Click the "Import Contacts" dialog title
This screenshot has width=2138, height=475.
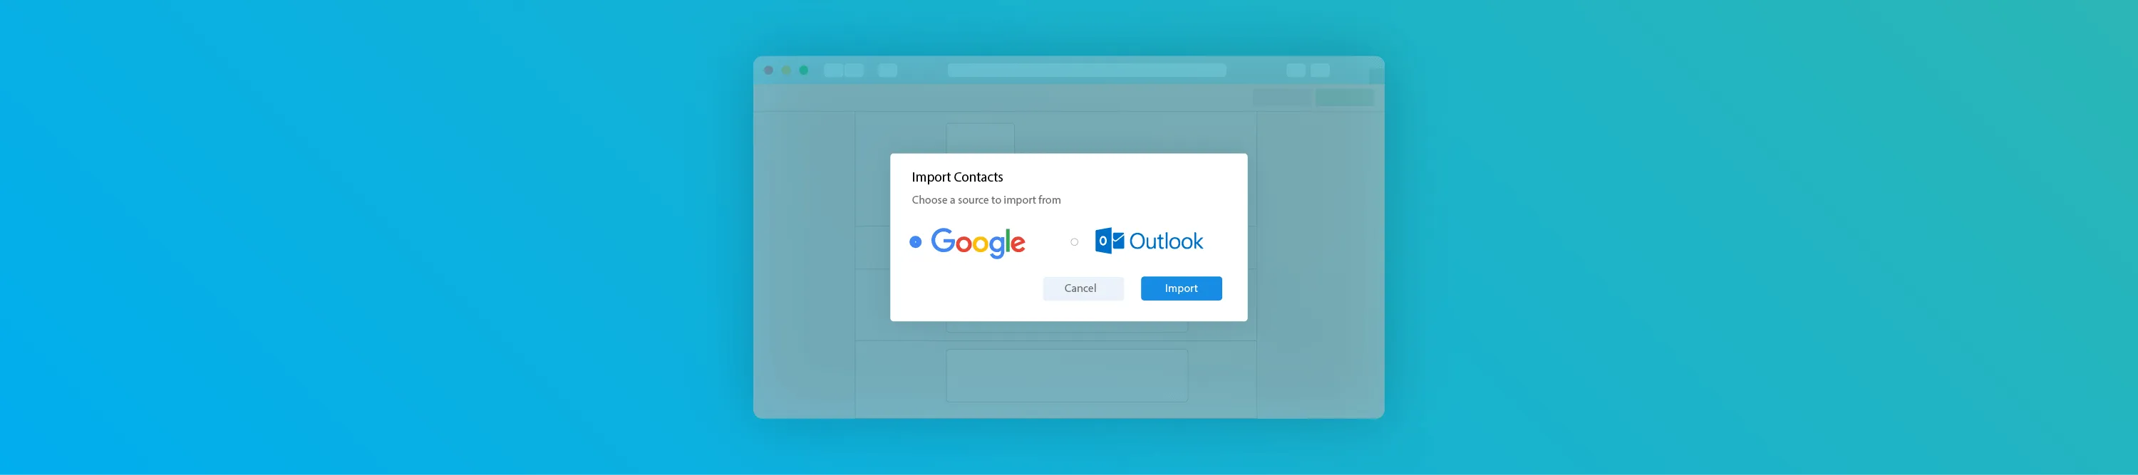[x=957, y=177]
